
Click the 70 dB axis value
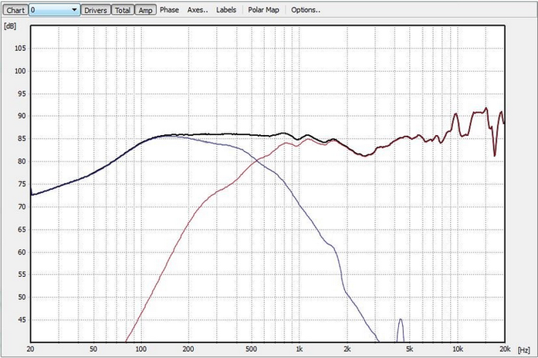[22, 207]
